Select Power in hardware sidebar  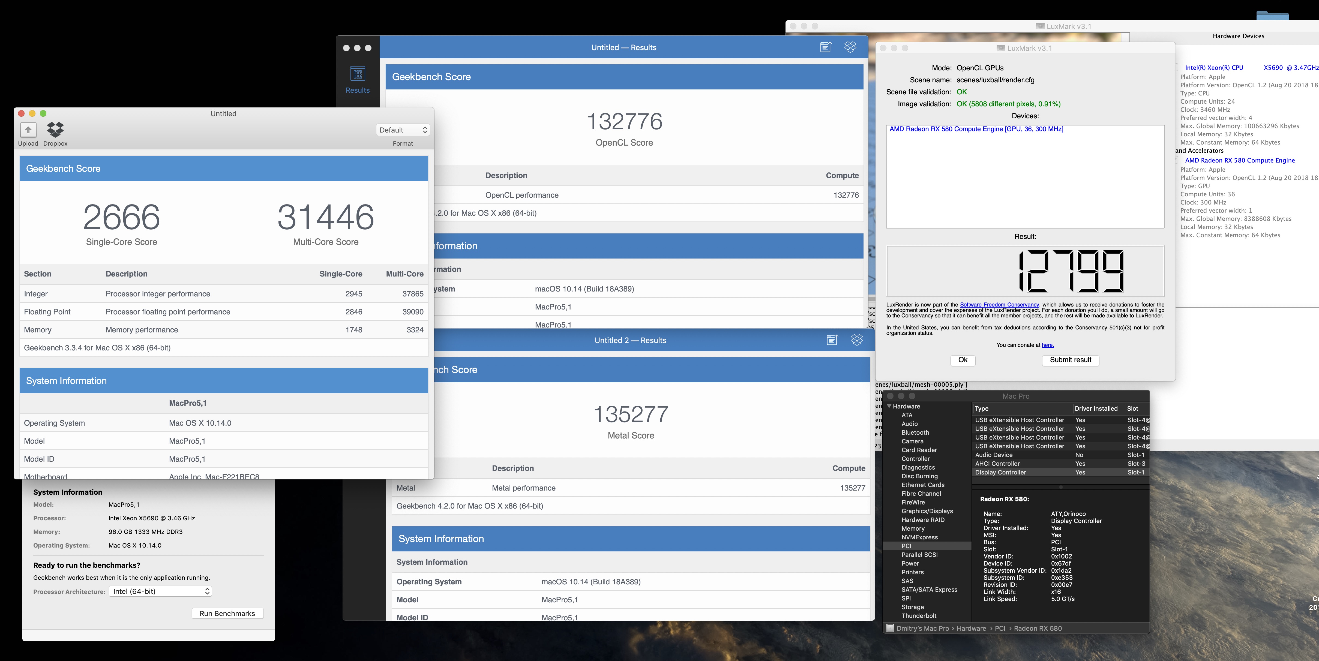[910, 563]
